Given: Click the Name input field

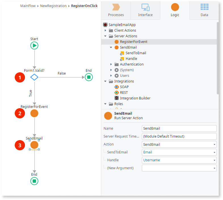Looking at the screenshot, I should tap(179, 129).
